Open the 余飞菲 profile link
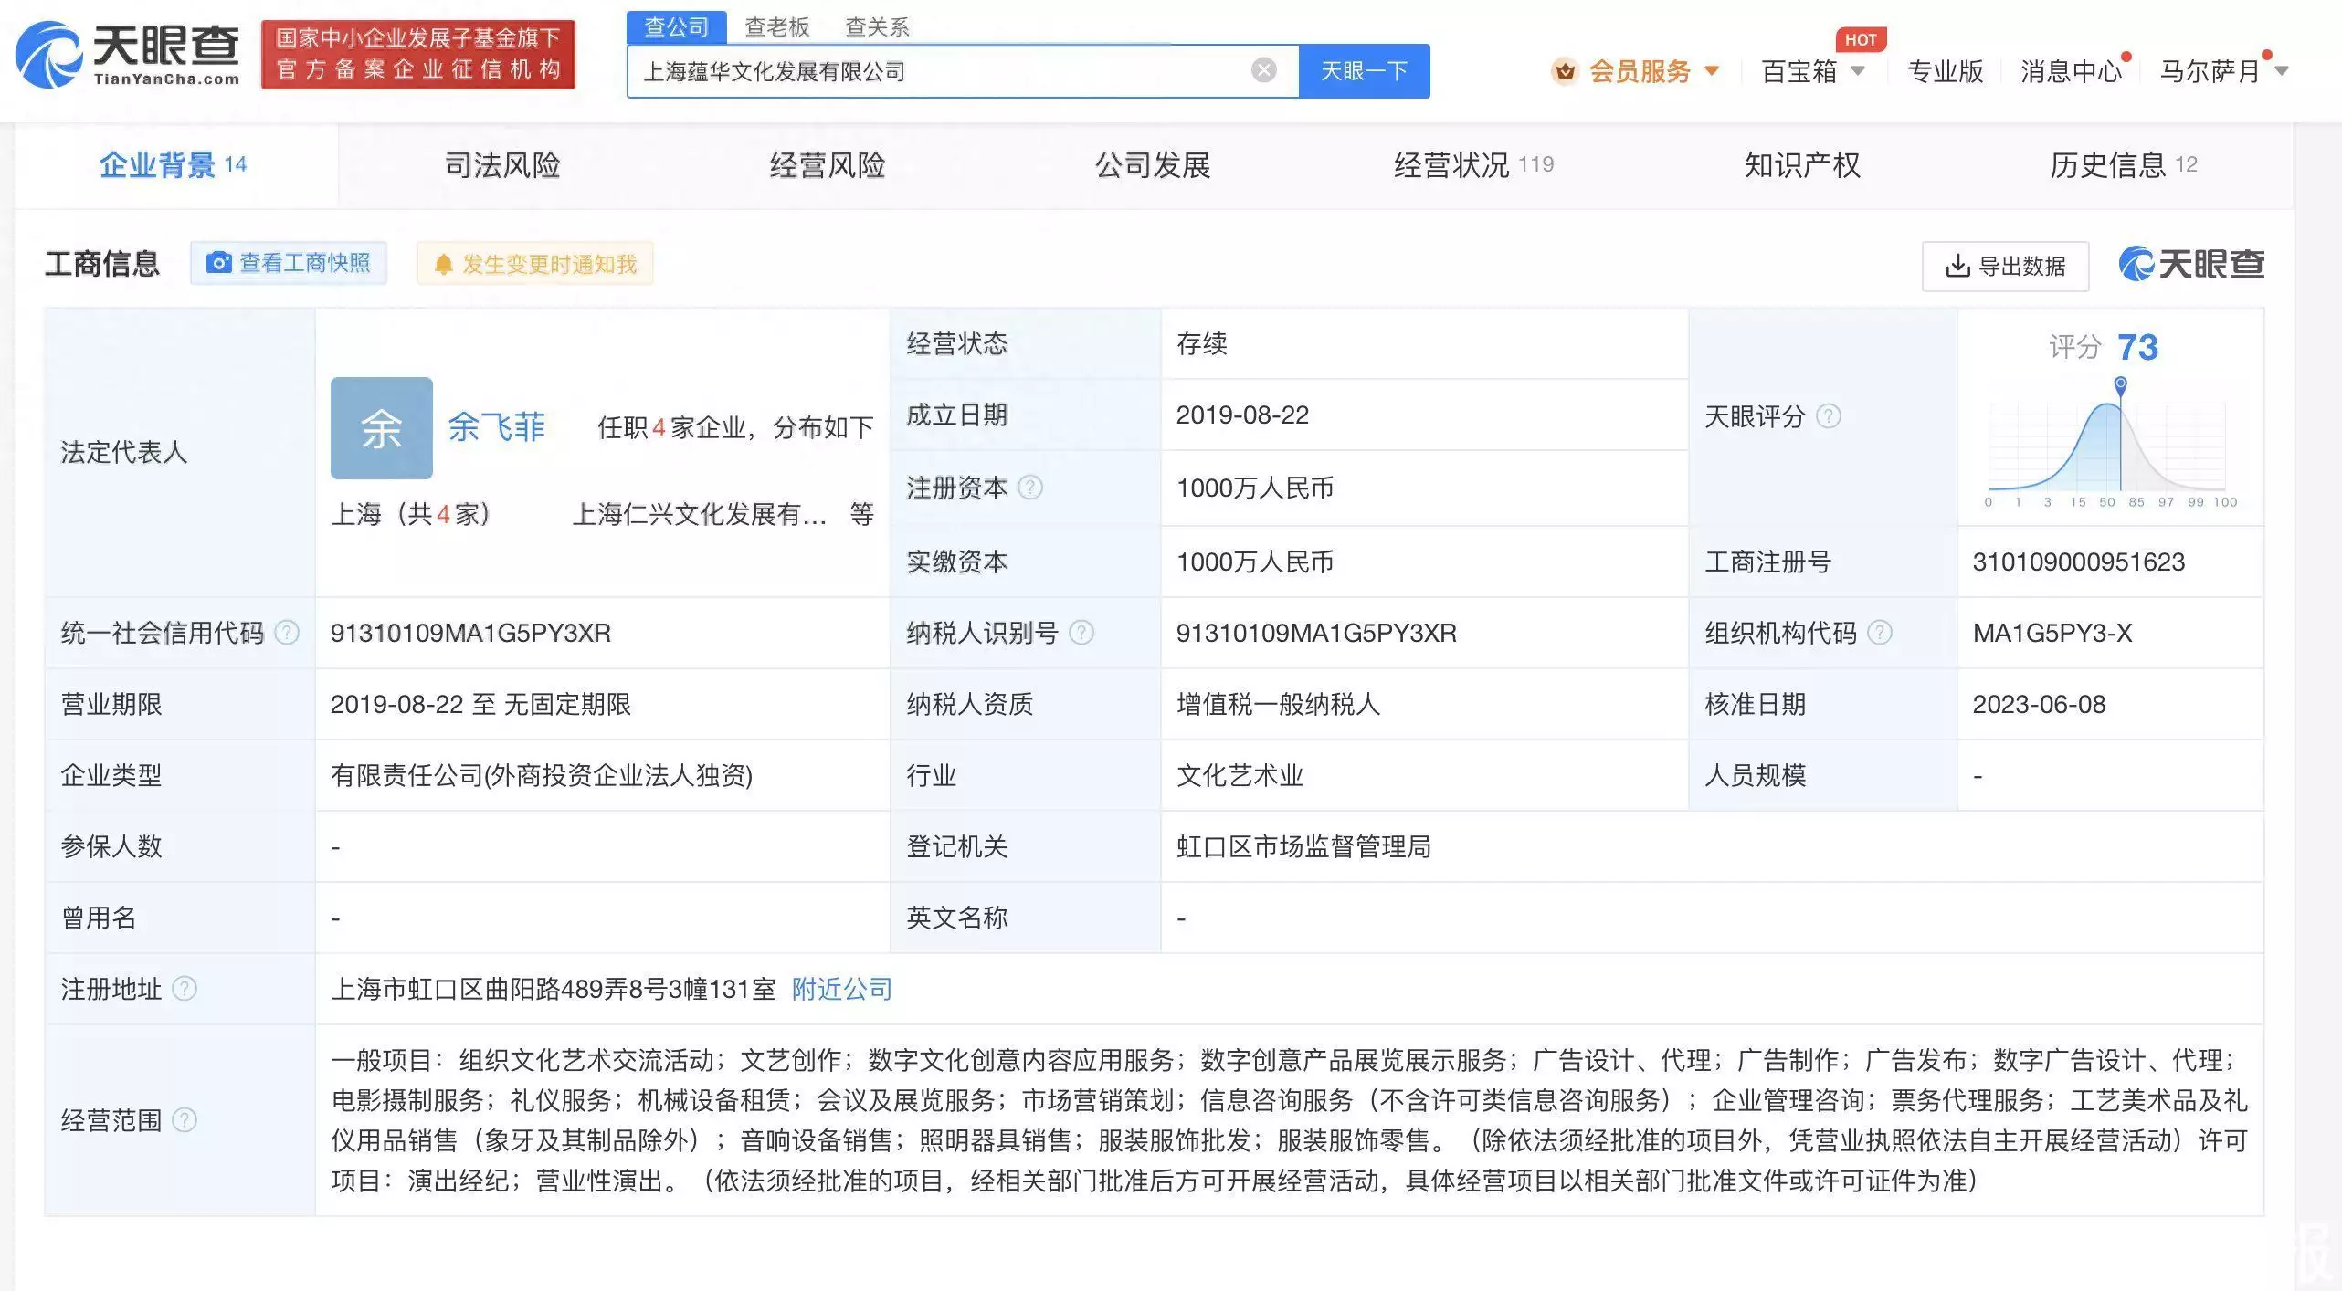Viewport: 2342px width, 1291px height. click(496, 426)
